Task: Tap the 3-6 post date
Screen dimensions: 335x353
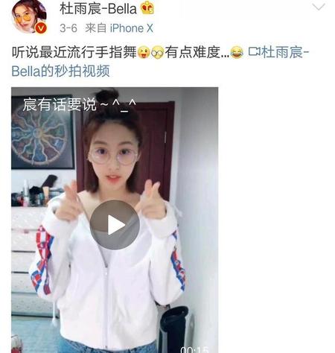Action: pyautogui.click(x=68, y=28)
